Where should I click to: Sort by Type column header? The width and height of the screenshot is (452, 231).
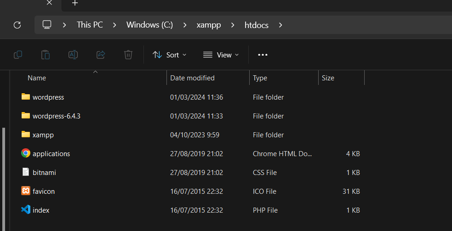coord(260,78)
